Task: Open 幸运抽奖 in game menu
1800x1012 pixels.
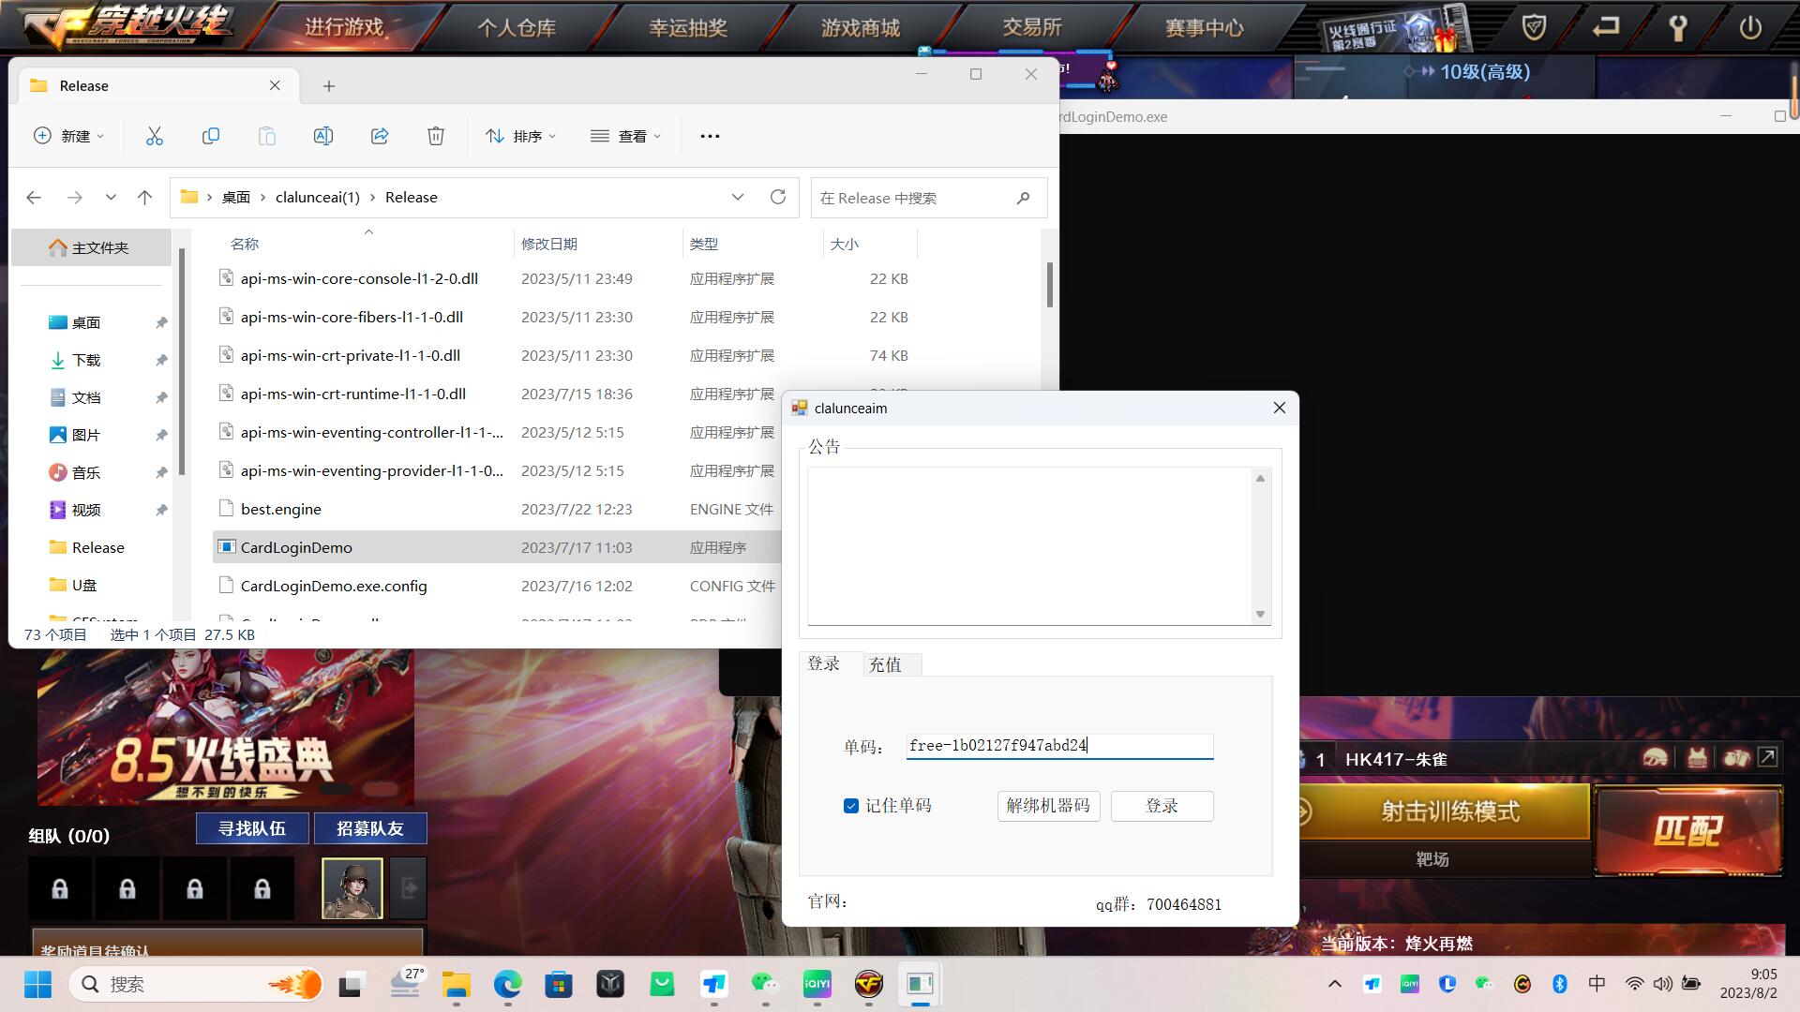Action: [688, 27]
